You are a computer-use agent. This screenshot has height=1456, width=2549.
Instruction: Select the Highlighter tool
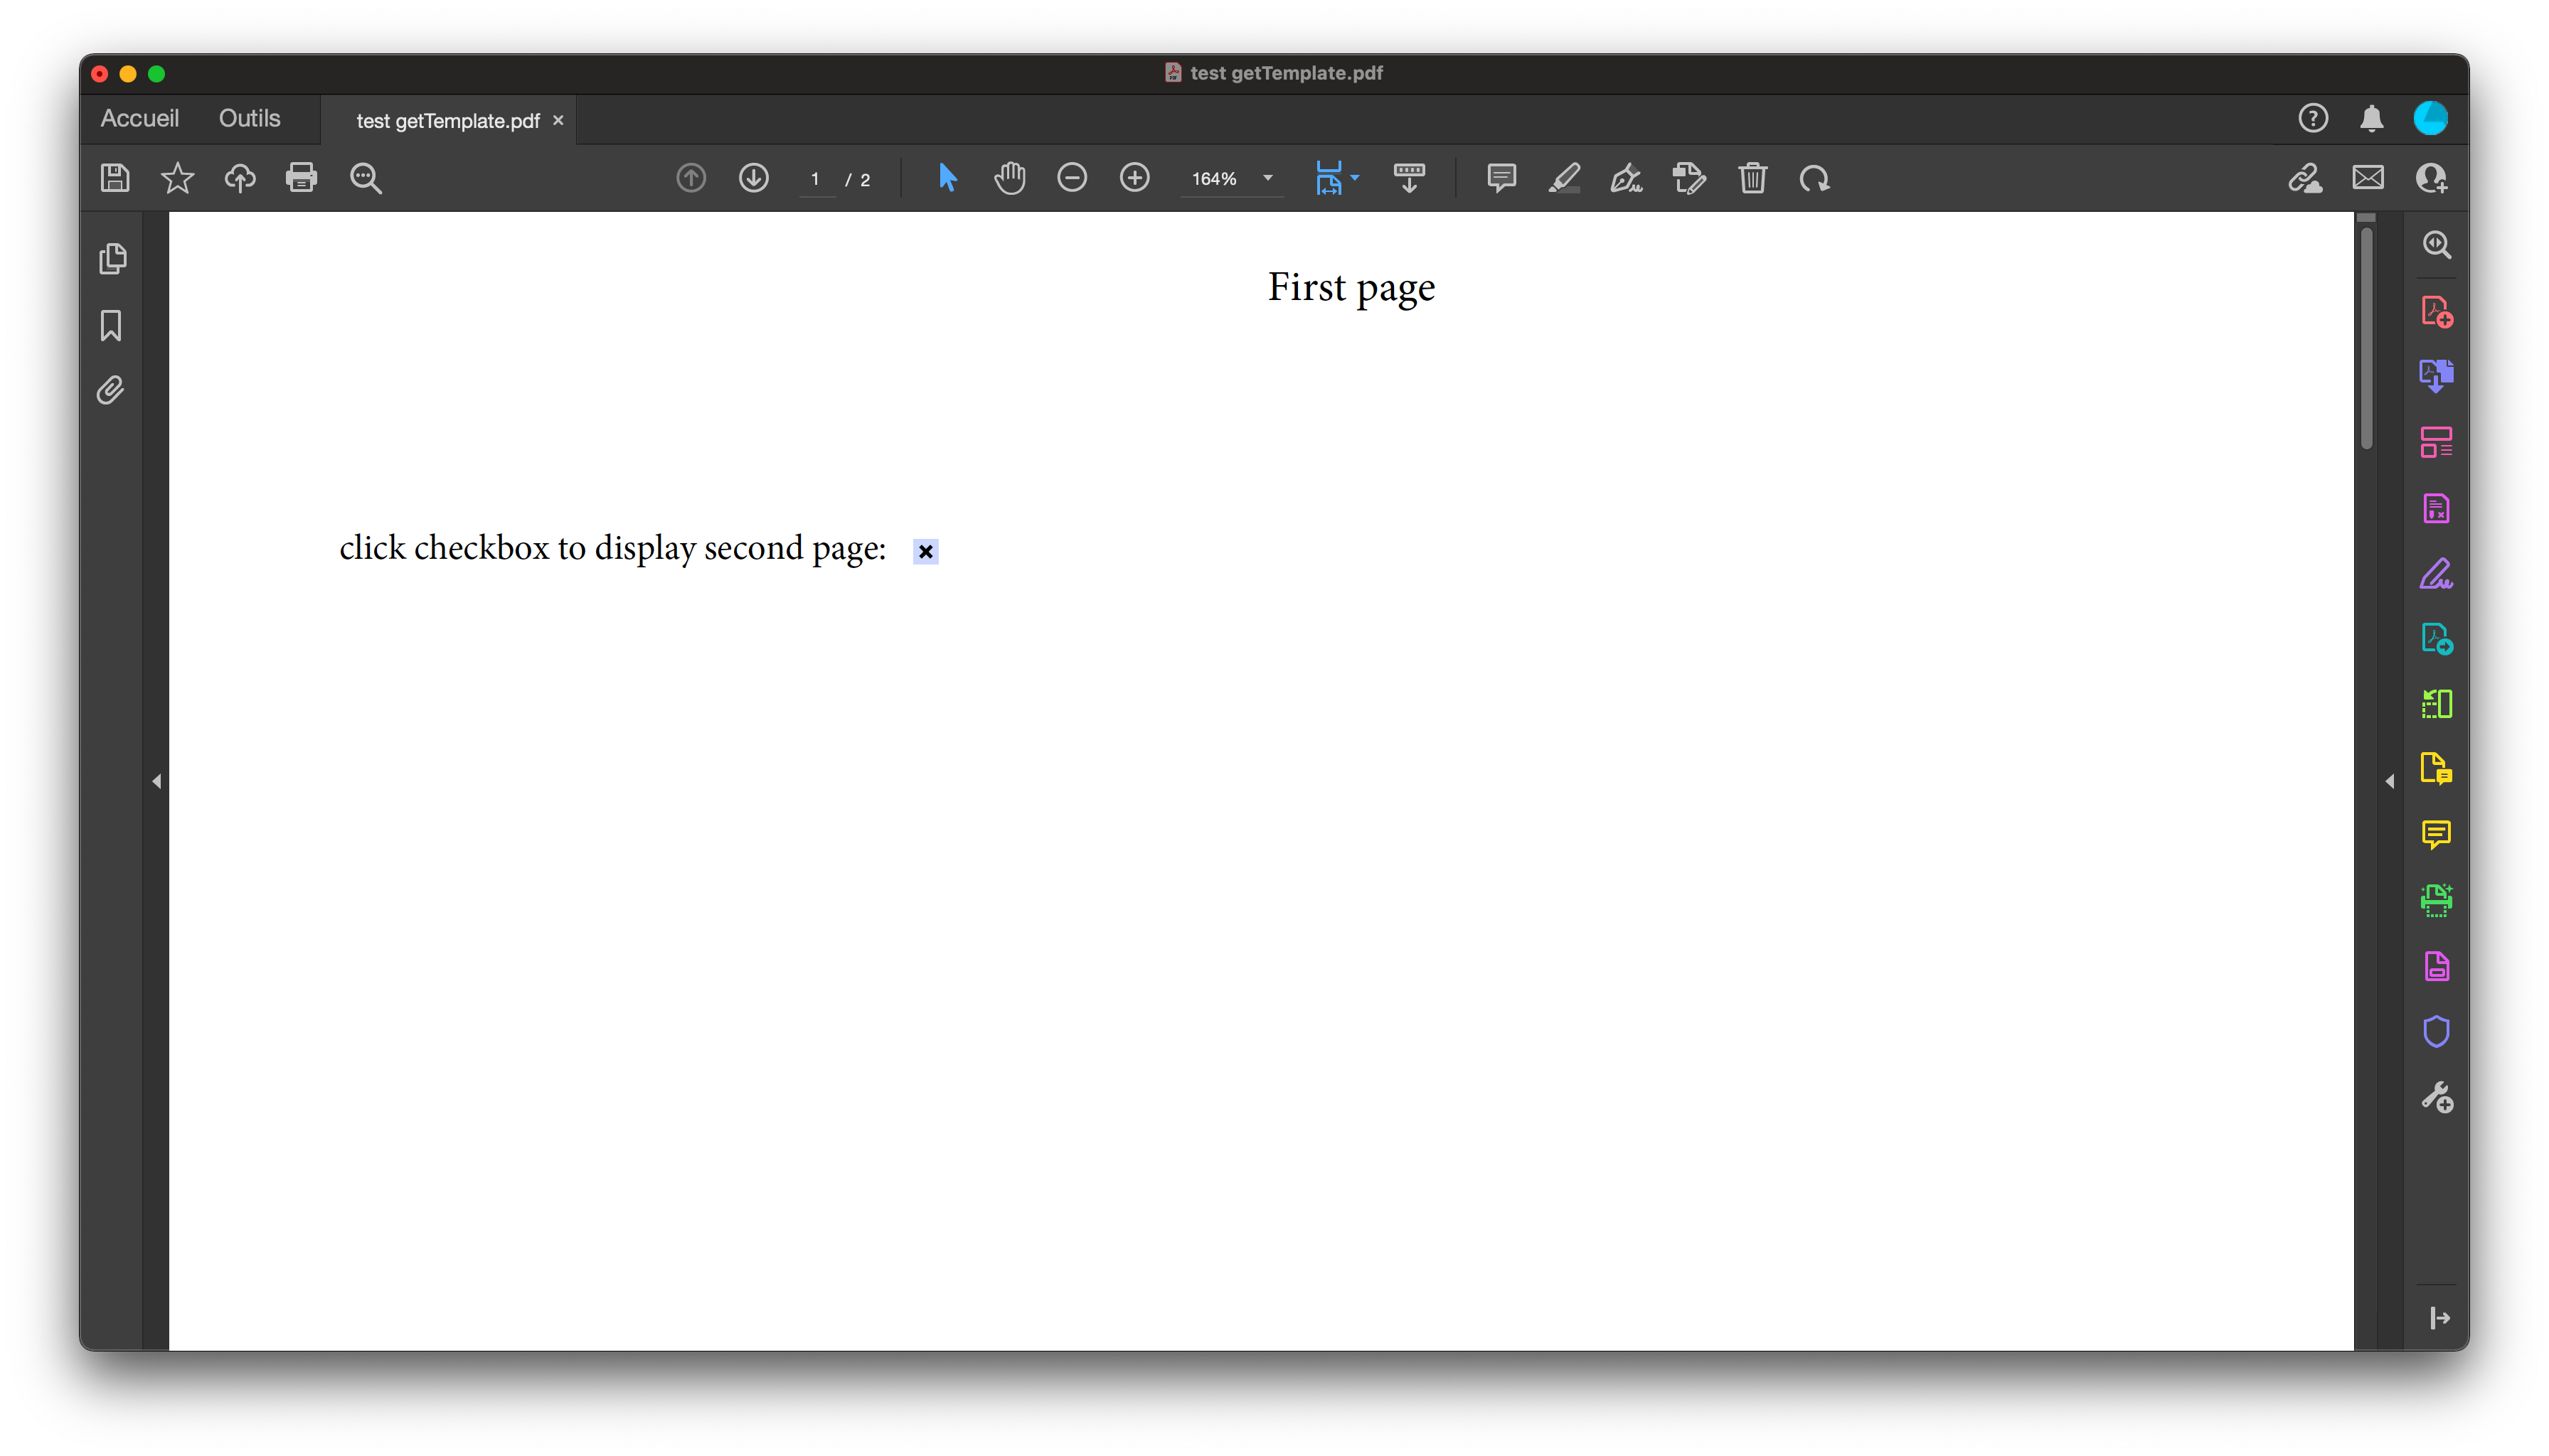point(1565,178)
